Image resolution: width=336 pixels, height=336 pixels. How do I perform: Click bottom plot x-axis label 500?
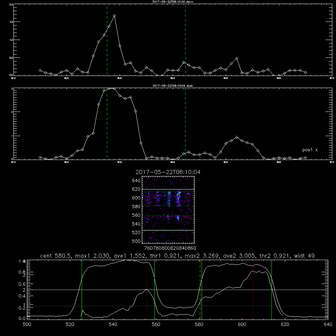(27, 325)
